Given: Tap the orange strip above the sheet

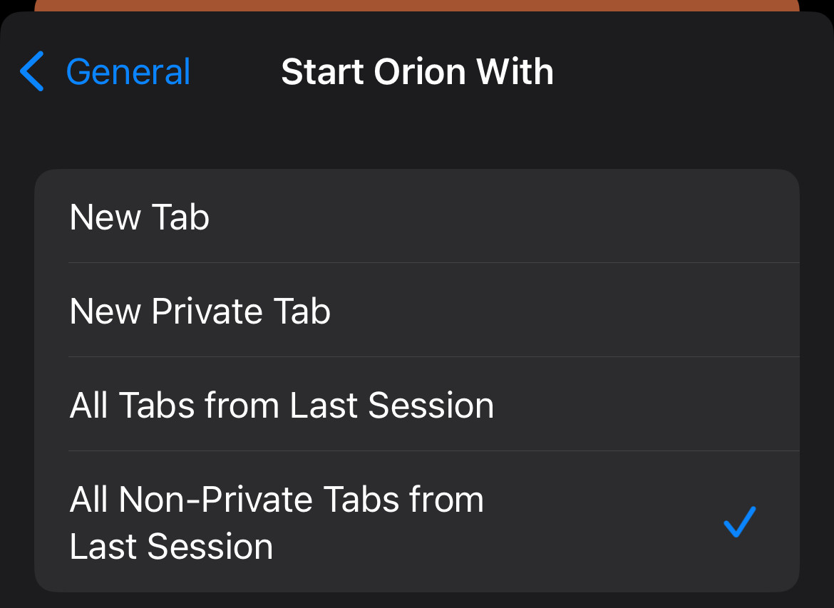Looking at the screenshot, I should 416,5.
